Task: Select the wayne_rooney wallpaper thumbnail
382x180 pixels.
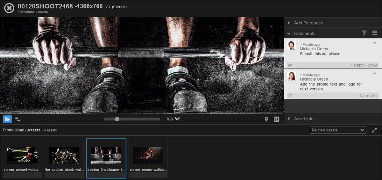Action: 148,158
